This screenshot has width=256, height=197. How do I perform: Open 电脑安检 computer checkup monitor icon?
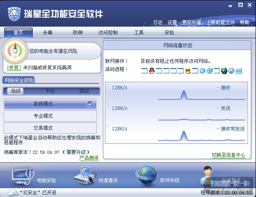[23, 175]
